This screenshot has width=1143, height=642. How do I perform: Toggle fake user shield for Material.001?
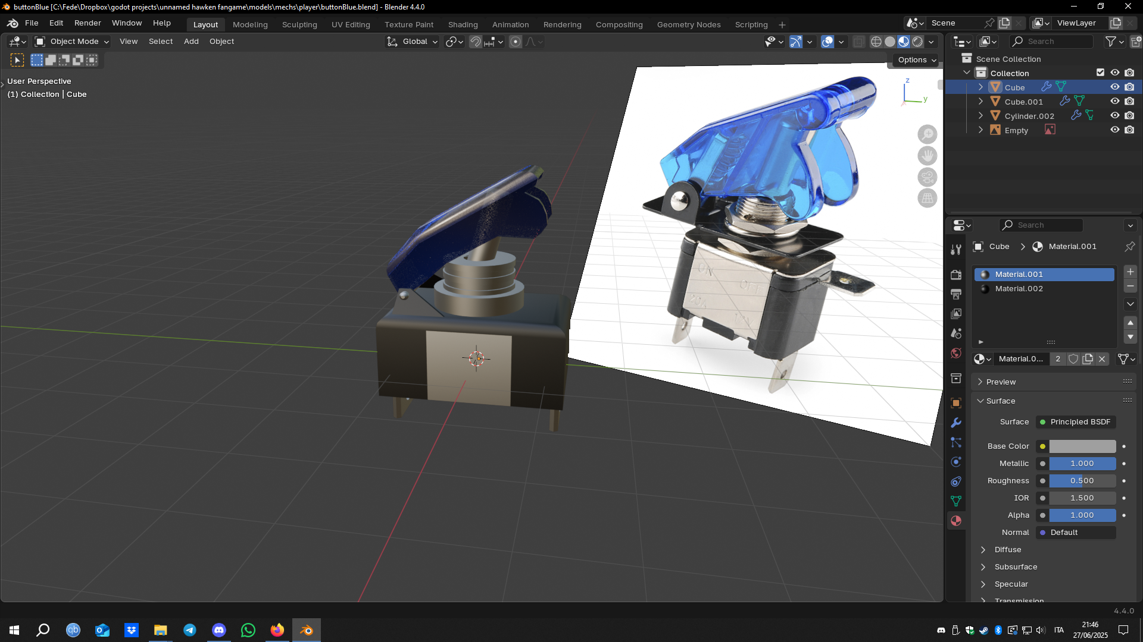point(1073,359)
